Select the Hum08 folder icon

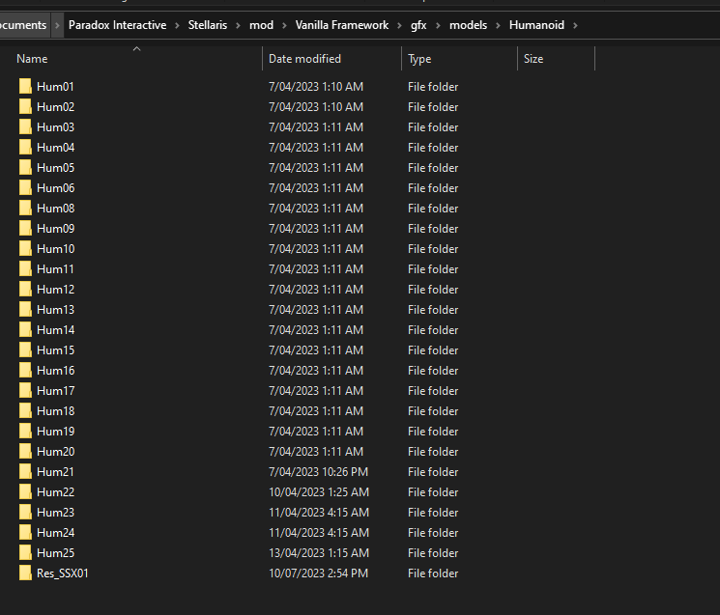click(25, 208)
